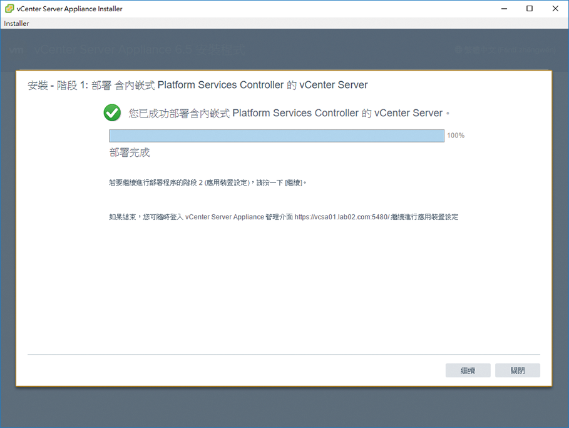The image size is (569, 428).
Task: Open the Installer menu
Action: (16, 24)
